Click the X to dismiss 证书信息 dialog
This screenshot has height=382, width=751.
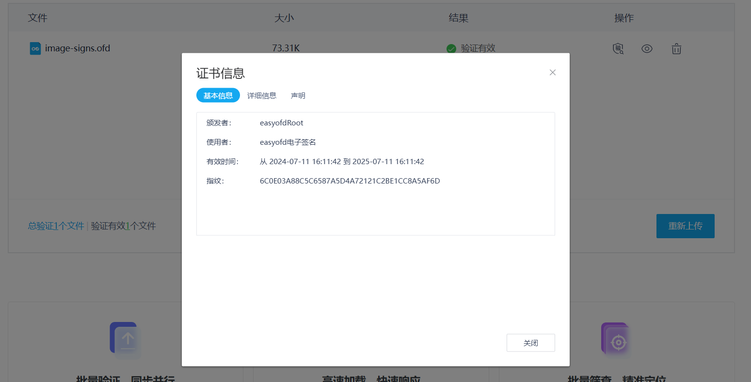pyautogui.click(x=552, y=72)
